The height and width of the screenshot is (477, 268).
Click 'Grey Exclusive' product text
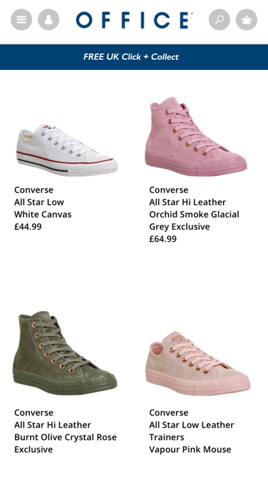point(180,226)
